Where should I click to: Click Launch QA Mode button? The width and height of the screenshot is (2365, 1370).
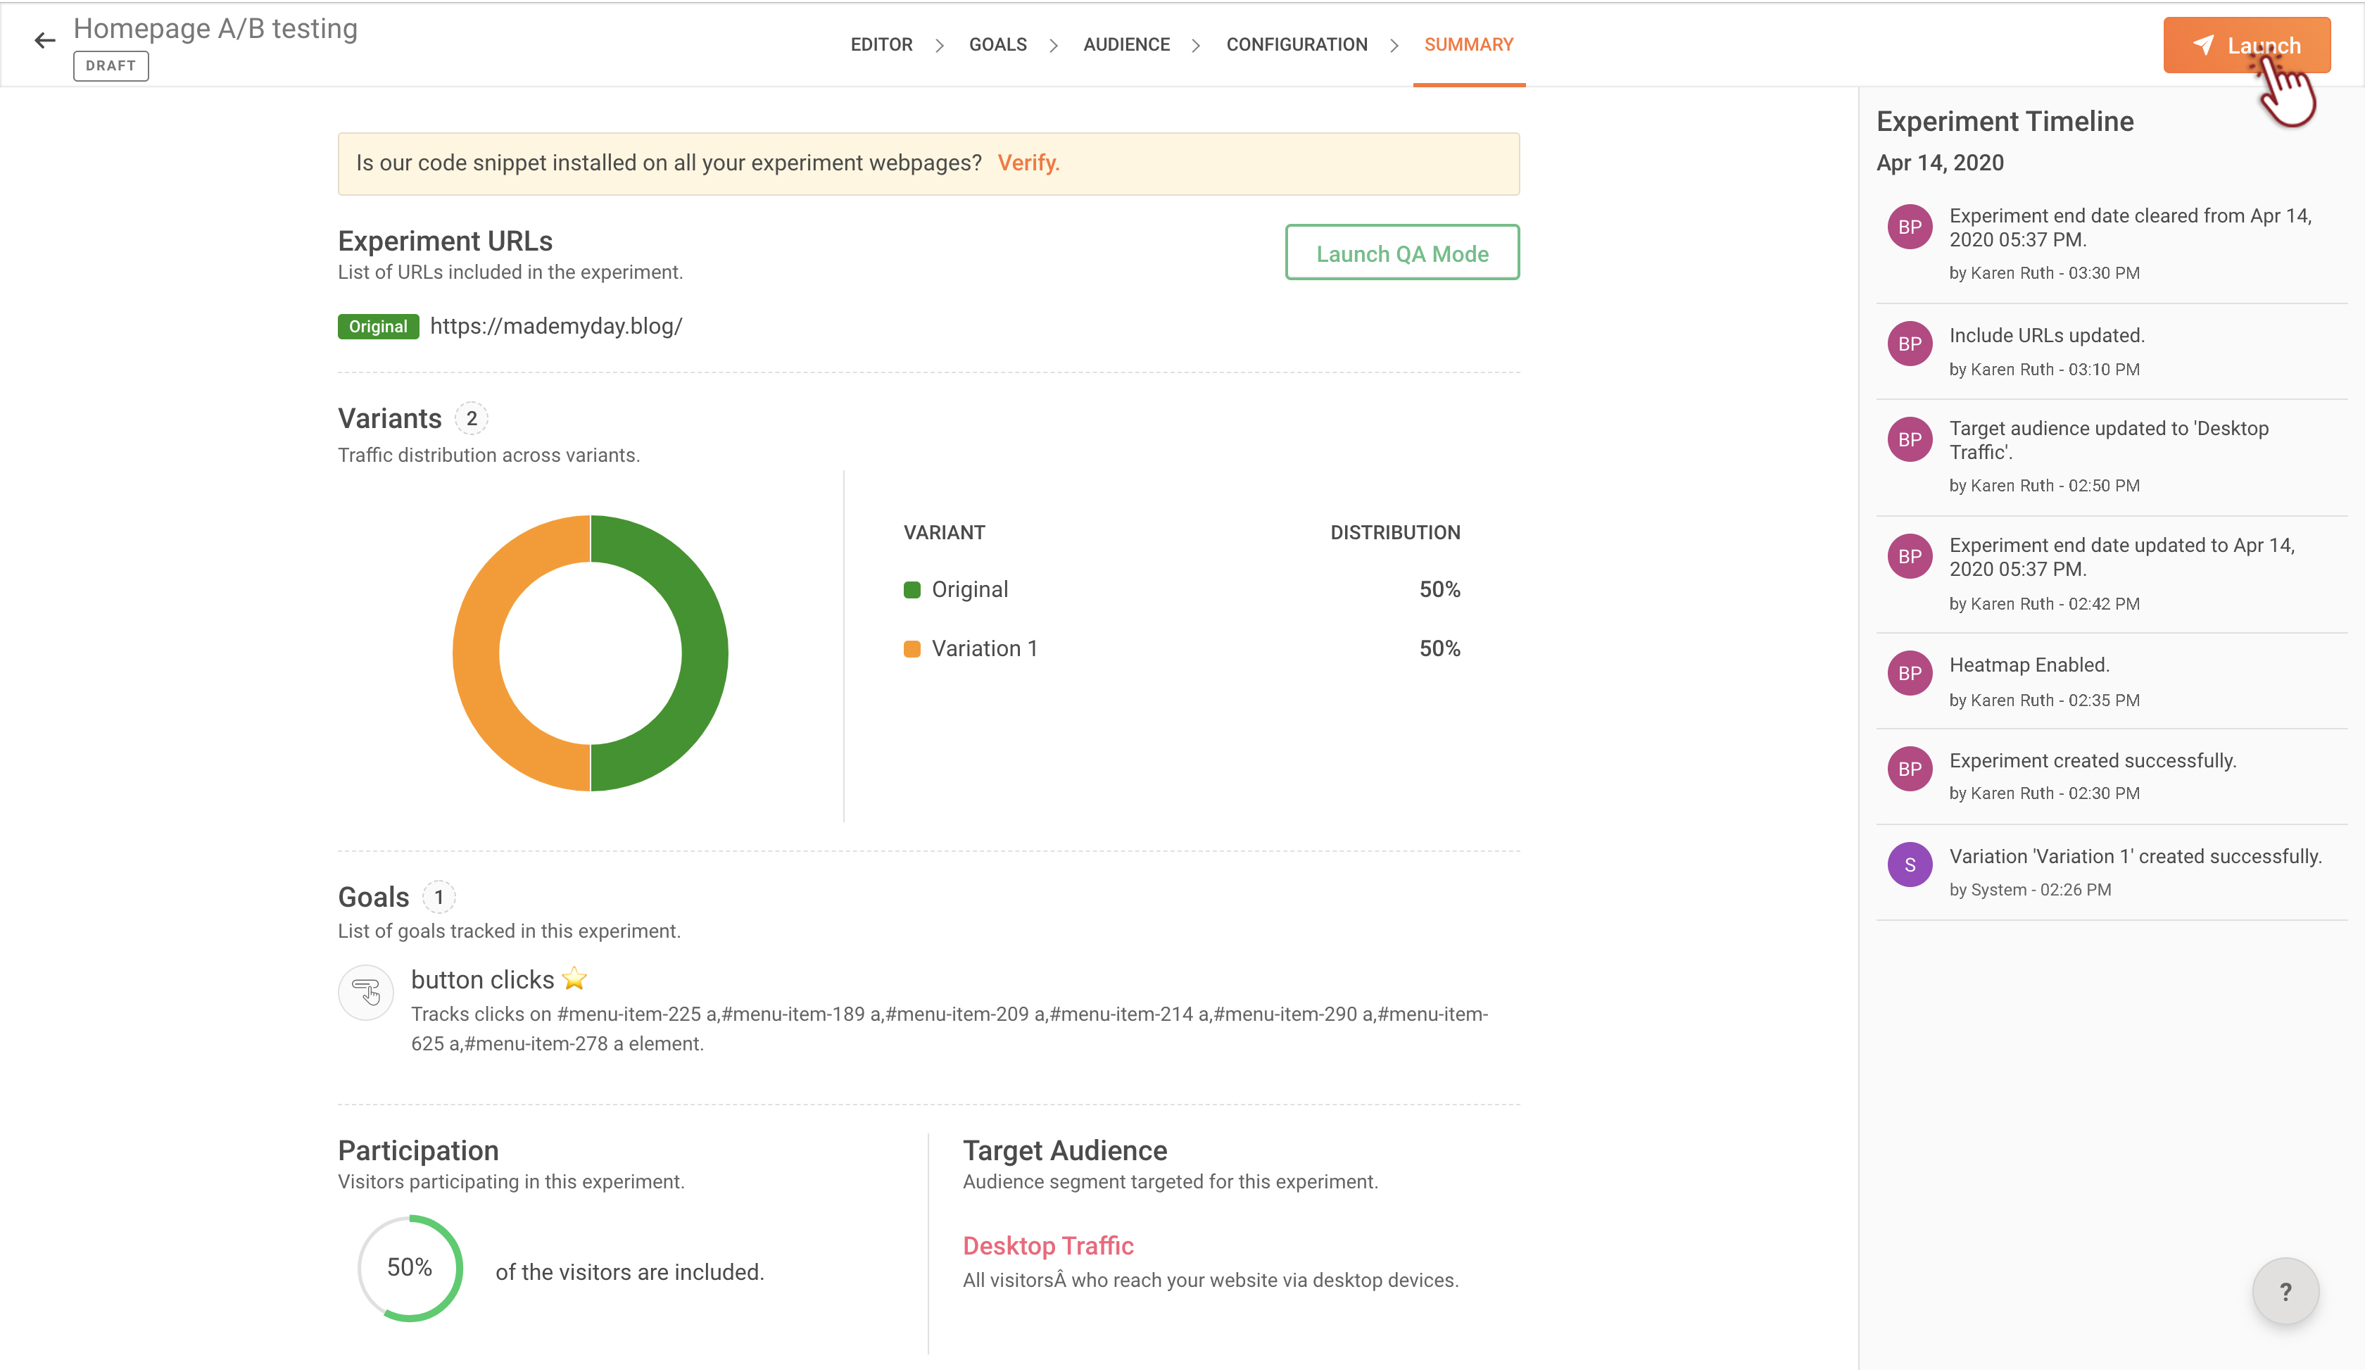(x=1401, y=253)
